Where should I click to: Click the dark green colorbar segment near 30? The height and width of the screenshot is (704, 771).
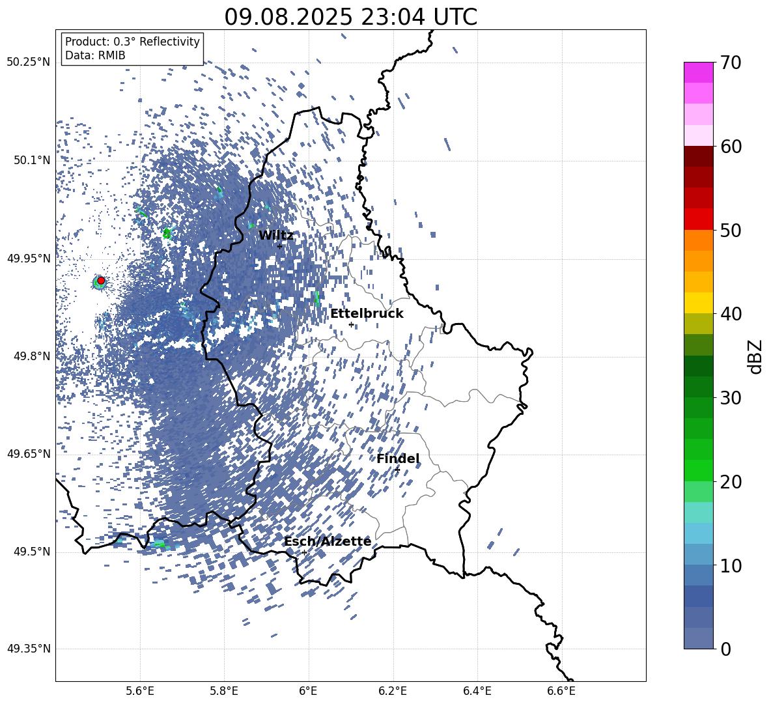pos(699,387)
